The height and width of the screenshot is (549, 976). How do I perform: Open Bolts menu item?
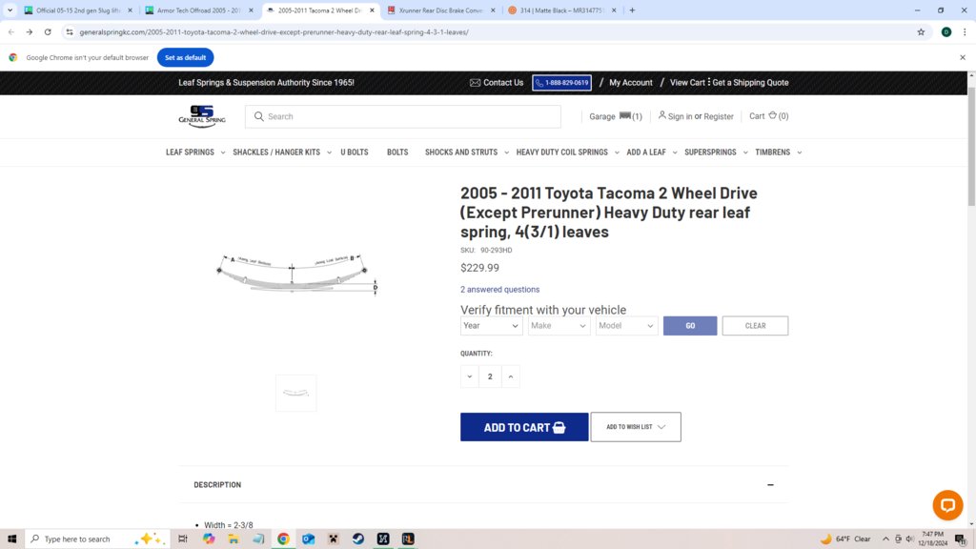397,152
